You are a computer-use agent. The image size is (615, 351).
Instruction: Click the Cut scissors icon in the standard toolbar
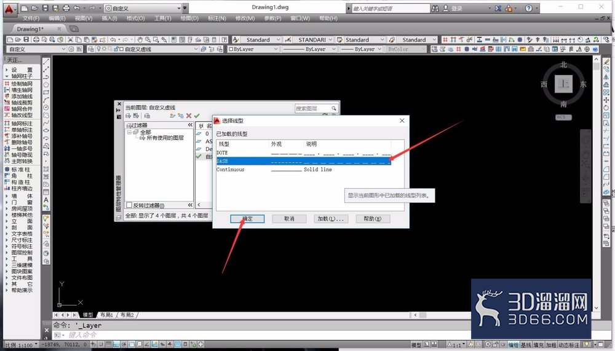[70, 39]
